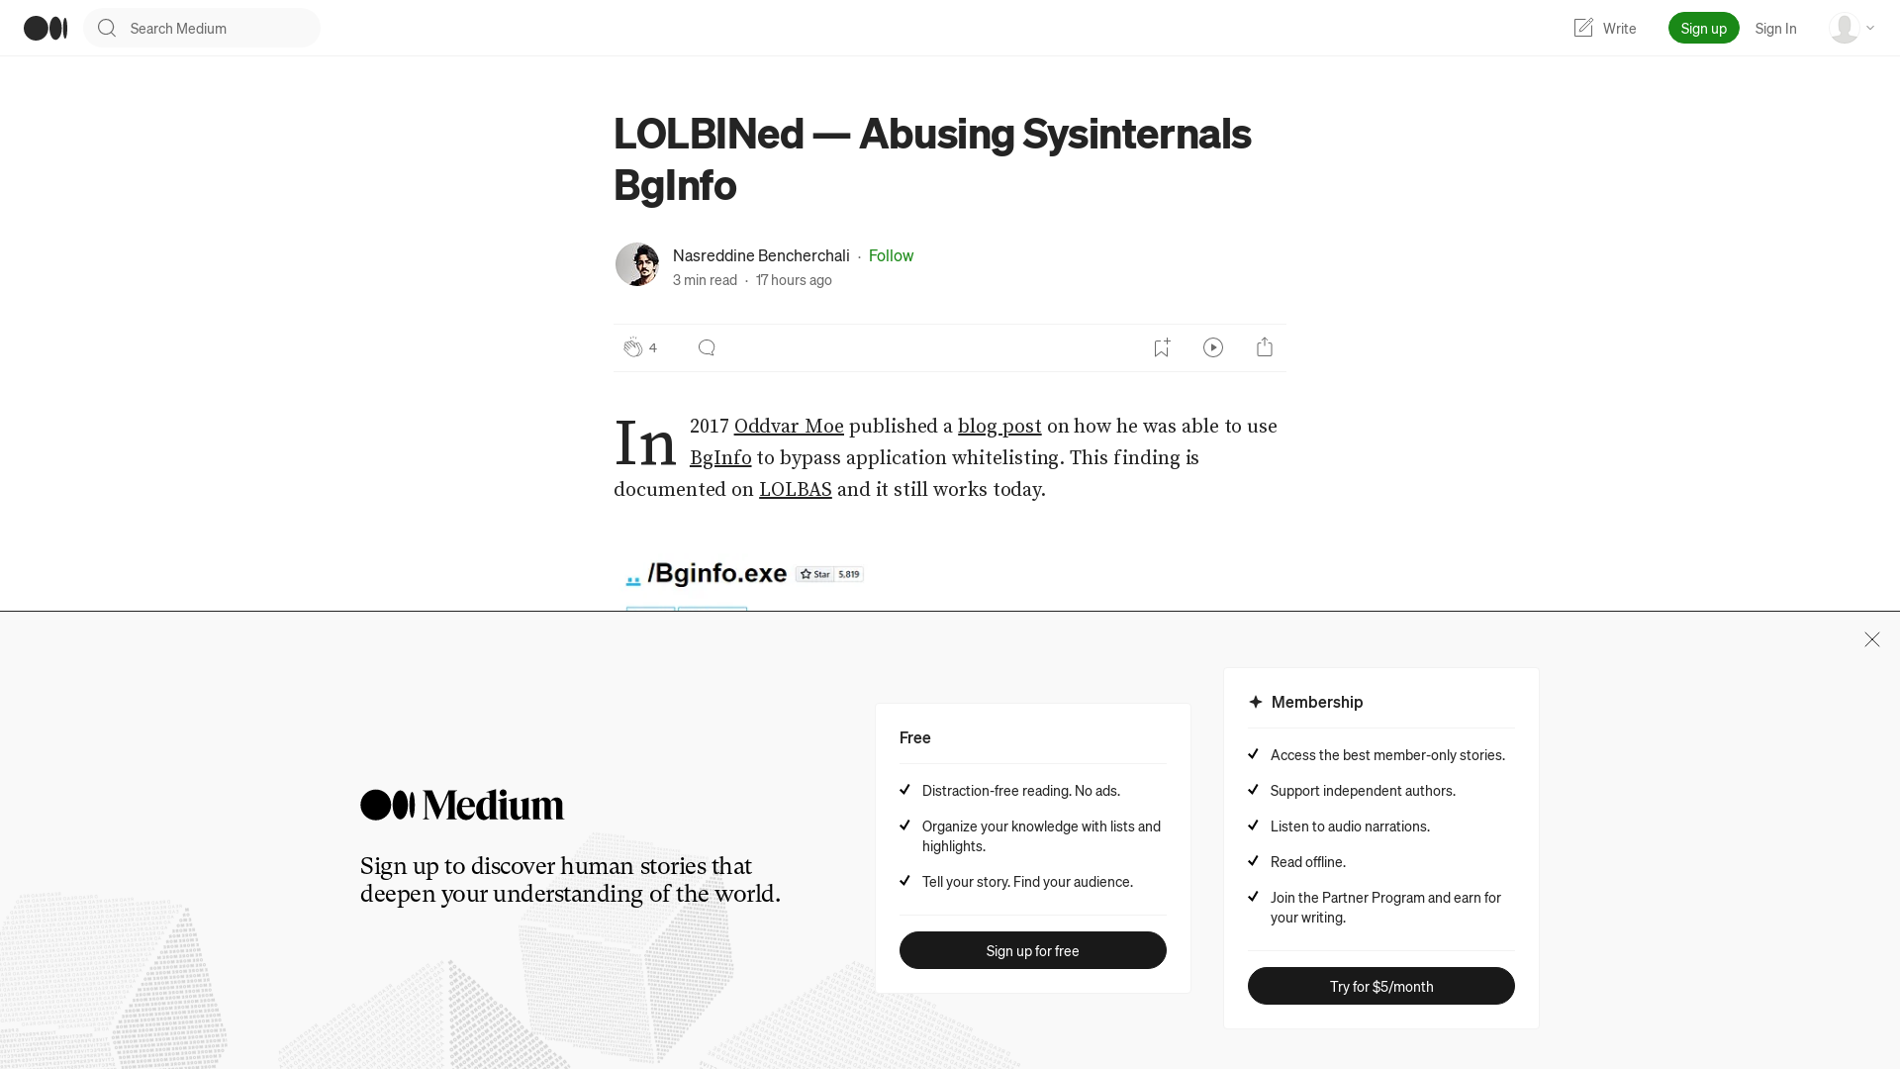Click the Sign up green button

(x=1703, y=28)
